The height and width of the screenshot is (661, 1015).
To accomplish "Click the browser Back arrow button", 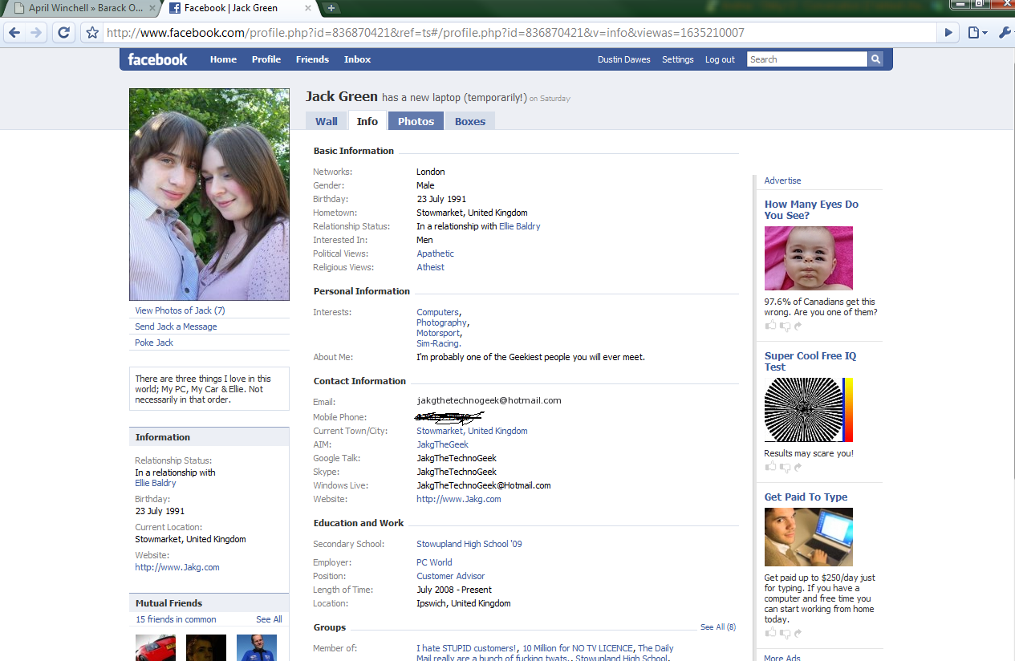I will (x=14, y=33).
